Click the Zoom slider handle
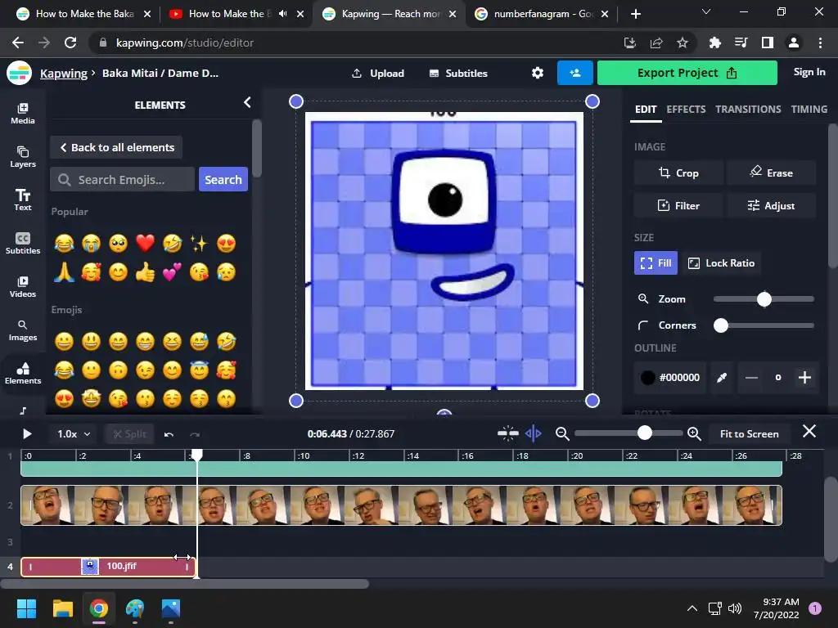This screenshot has width=838, height=628. [764, 299]
